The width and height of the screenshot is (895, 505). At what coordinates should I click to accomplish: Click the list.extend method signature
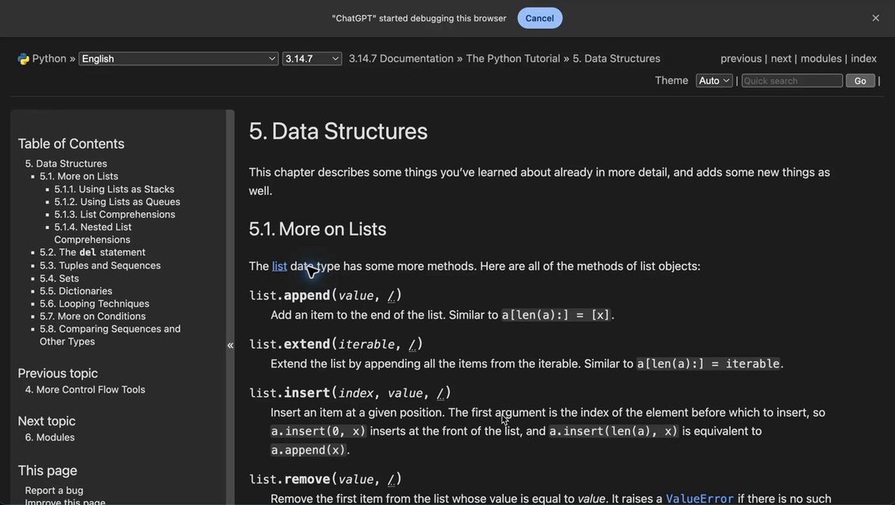(336, 344)
